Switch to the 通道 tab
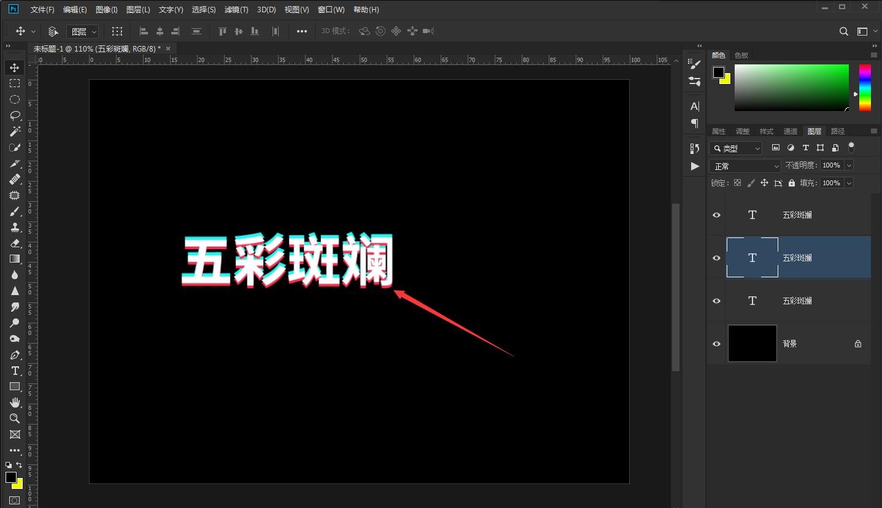The image size is (882, 508). click(x=791, y=131)
